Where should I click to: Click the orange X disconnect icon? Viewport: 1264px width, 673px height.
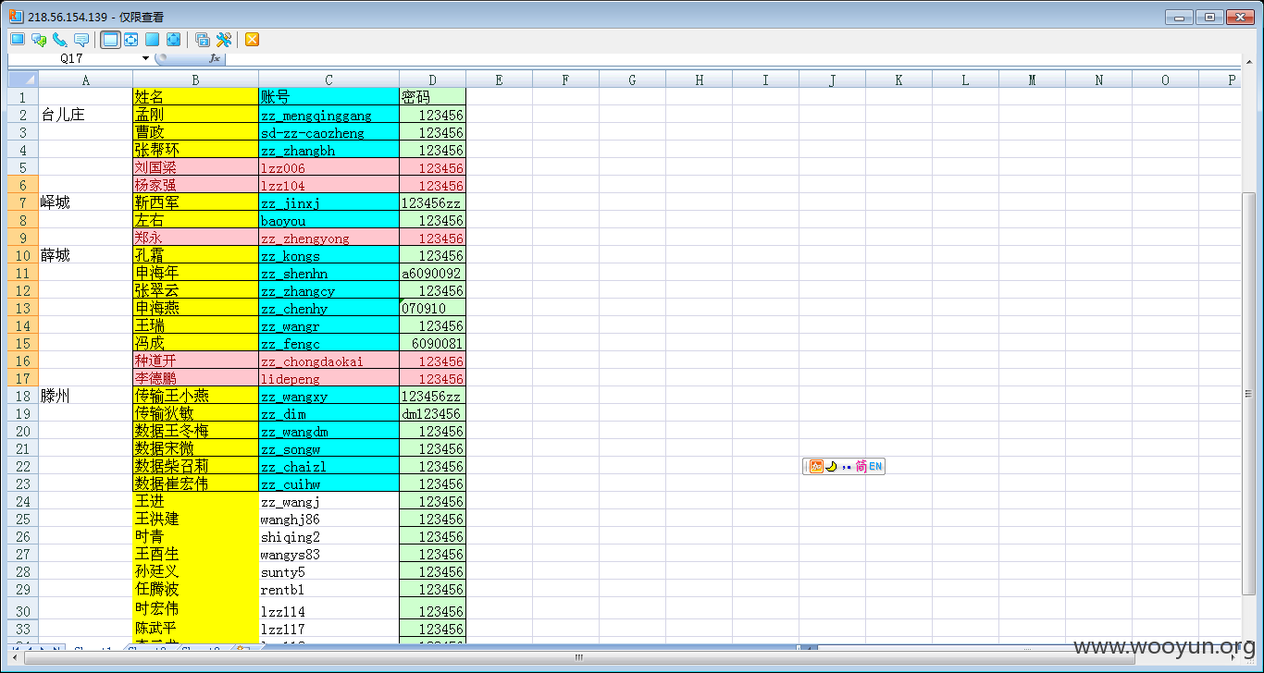tap(252, 39)
